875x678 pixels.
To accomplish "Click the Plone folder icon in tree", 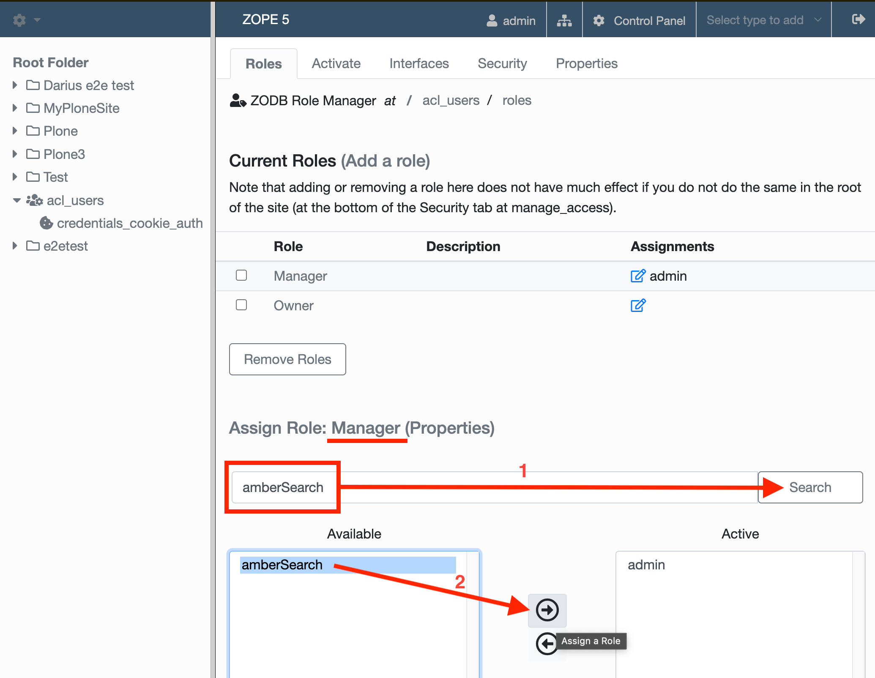I will (x=33, y=131).
